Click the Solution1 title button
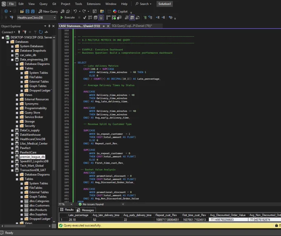 pos(164,4)
